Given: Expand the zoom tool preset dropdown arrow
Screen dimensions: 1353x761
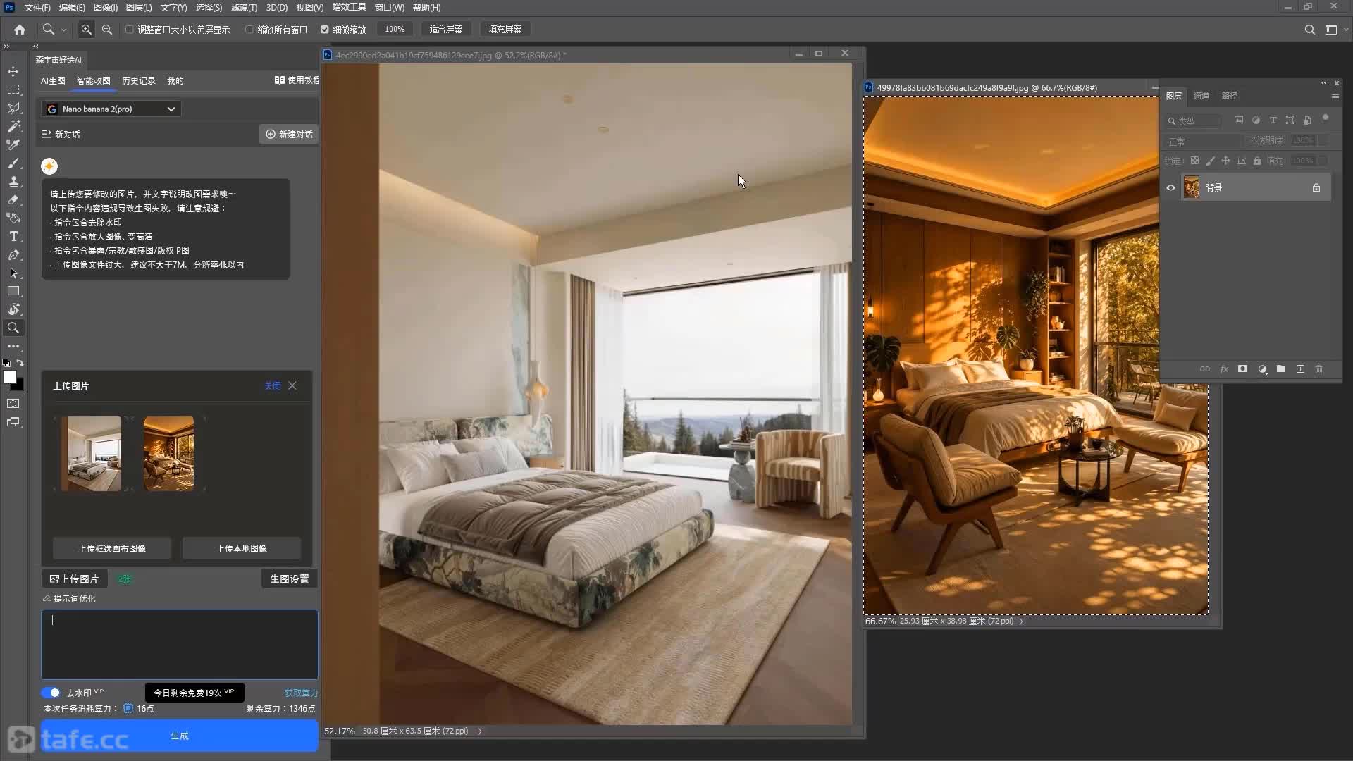Looking at the screenshot, I should point(63,30).
